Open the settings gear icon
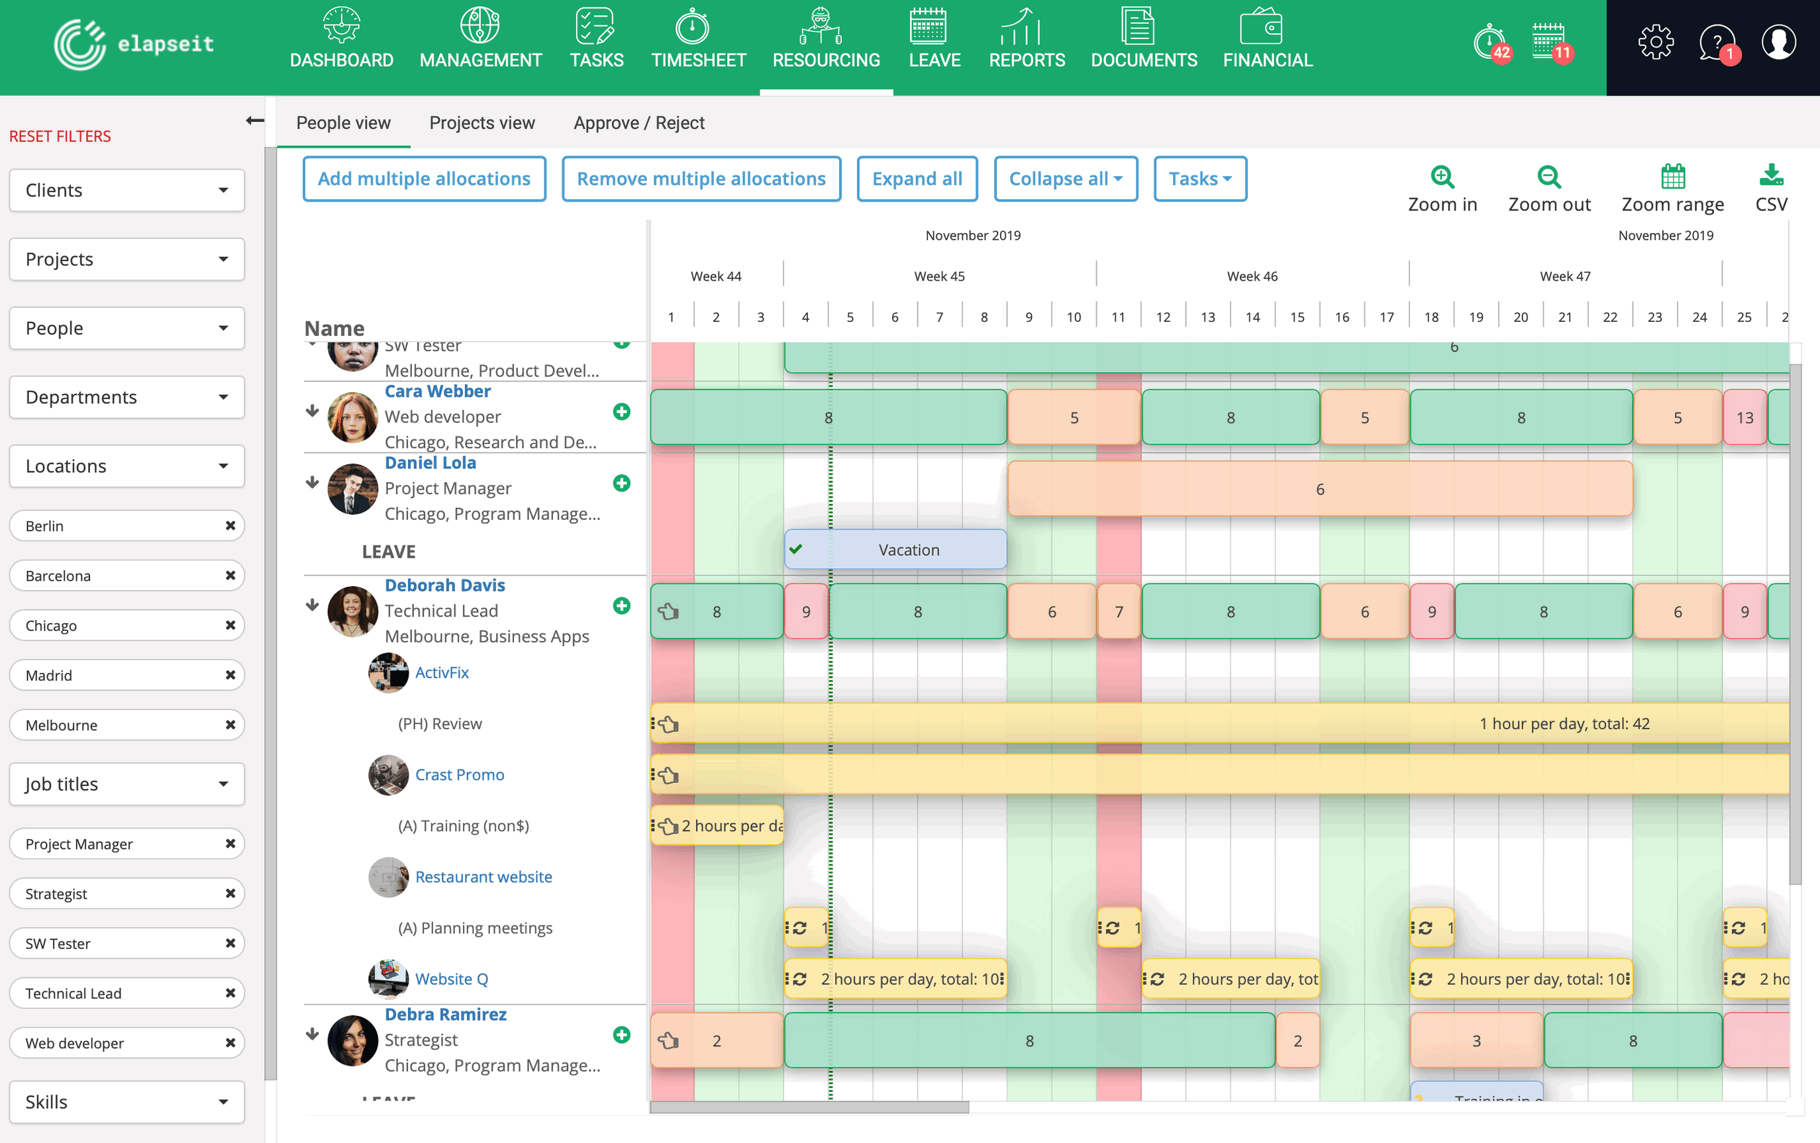The width and height of the screenshot is (1820, 1143). pos(1655,42)
